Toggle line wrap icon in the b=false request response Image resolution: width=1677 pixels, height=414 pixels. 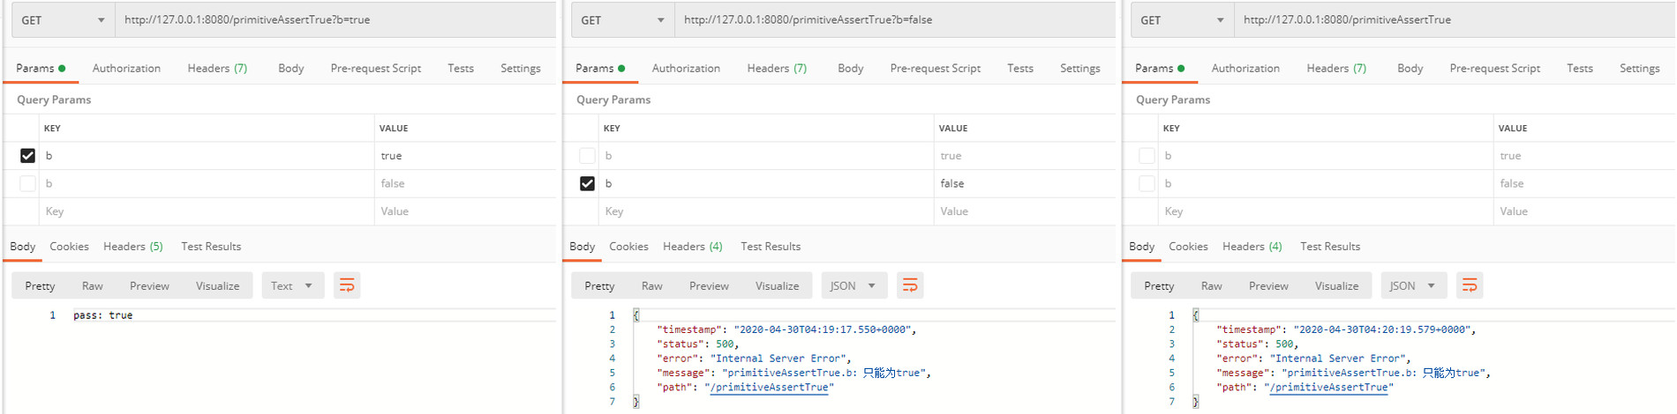click(910, 285)
